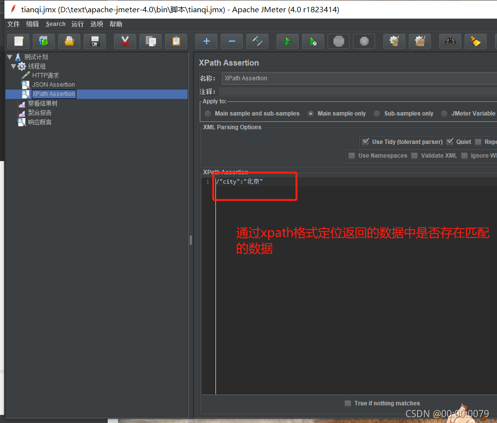
Task: Click the Stop test icon
Action: tap(338, 41)
